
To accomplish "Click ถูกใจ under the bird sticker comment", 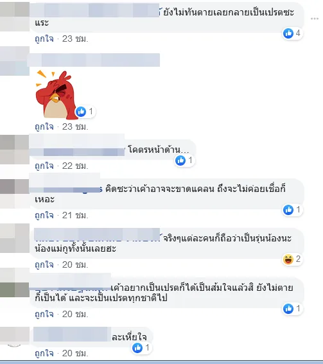I will coord(44,126).
